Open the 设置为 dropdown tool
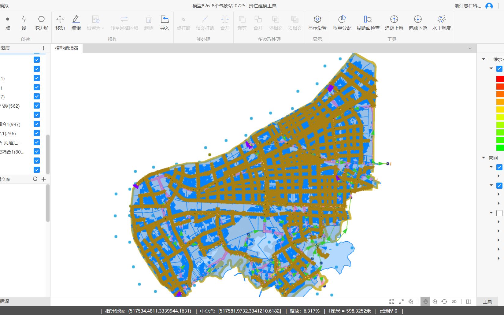 (x=95, y=23)
